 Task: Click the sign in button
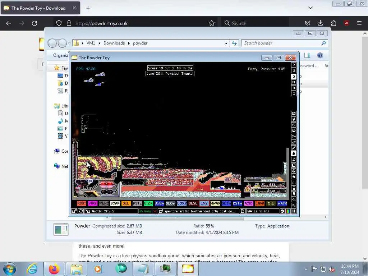pyautogui.click(x=262, y=211)
